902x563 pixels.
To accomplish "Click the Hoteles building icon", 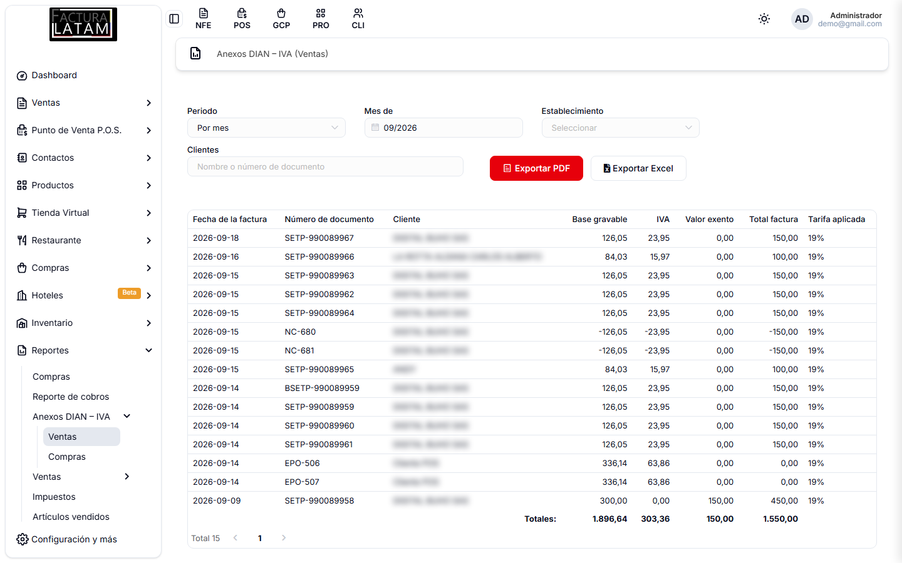I will pyautogui.click(x=22, y=296).
